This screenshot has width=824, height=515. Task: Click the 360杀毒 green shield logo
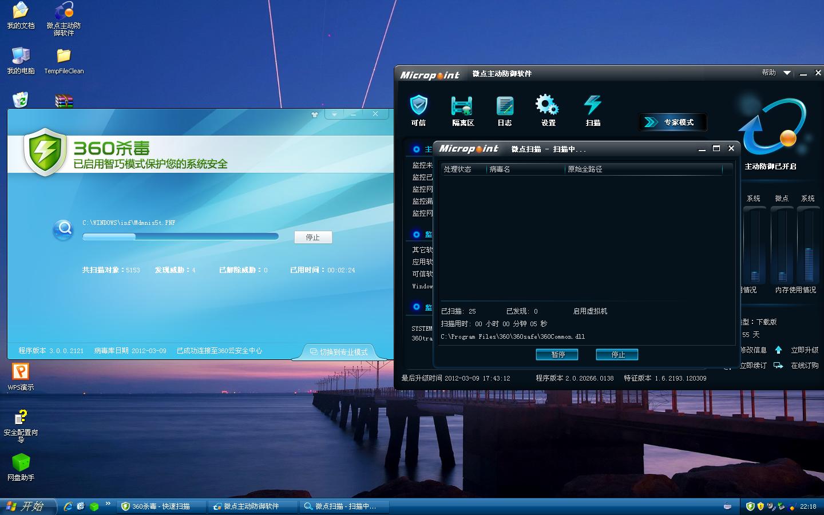point(45,152)
